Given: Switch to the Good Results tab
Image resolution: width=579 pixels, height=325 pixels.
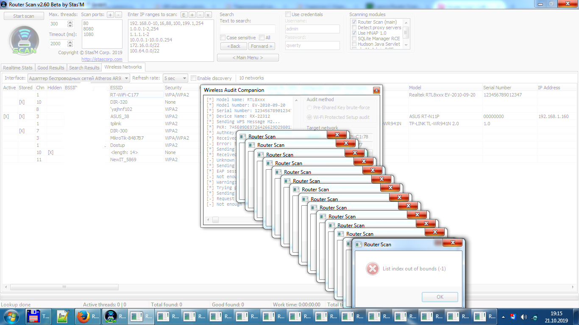Looking at the screenshot, I should [51, 68].
